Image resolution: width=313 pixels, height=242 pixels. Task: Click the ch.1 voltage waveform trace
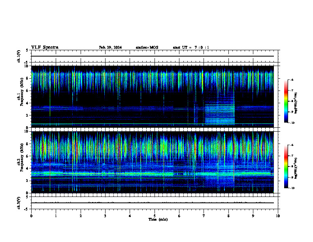[152, 56]
